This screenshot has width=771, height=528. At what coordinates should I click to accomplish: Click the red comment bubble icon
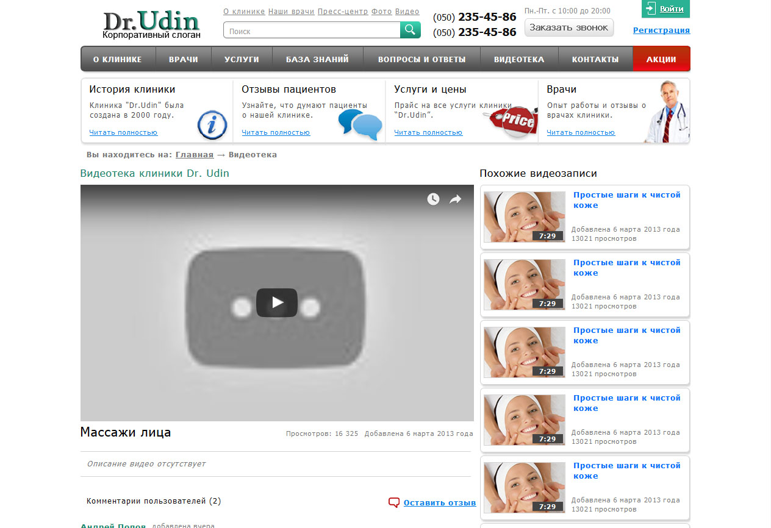394,502
